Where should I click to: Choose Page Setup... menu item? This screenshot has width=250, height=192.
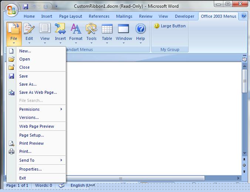(36, 135)
